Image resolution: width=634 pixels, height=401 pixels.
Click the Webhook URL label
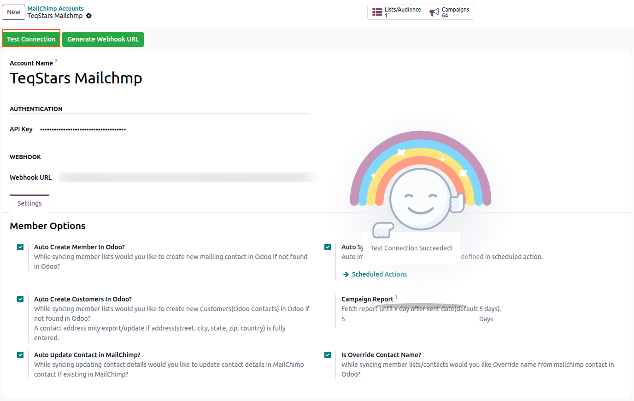30,177
